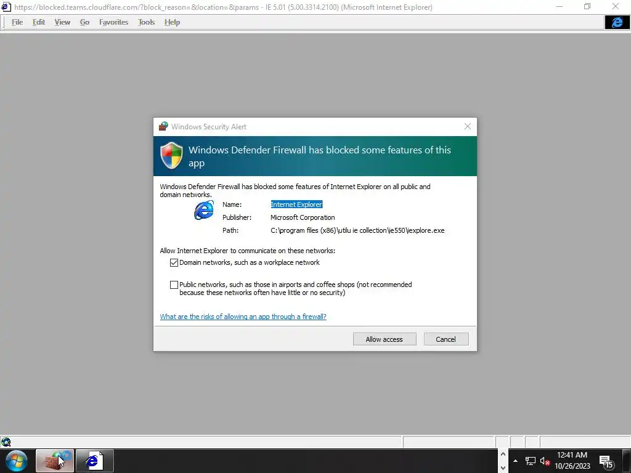The height and width of the screenshot is (473, 631).
Task: Click status bar globe icon
Action: 6,442
